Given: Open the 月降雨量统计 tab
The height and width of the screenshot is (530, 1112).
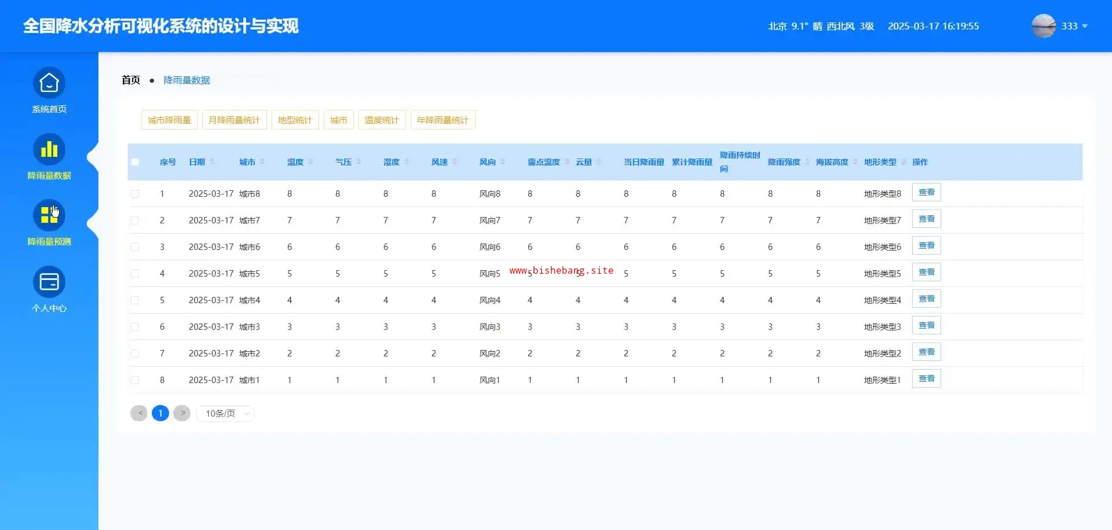Looking at the screenshot, I should (x=234, y=120).
